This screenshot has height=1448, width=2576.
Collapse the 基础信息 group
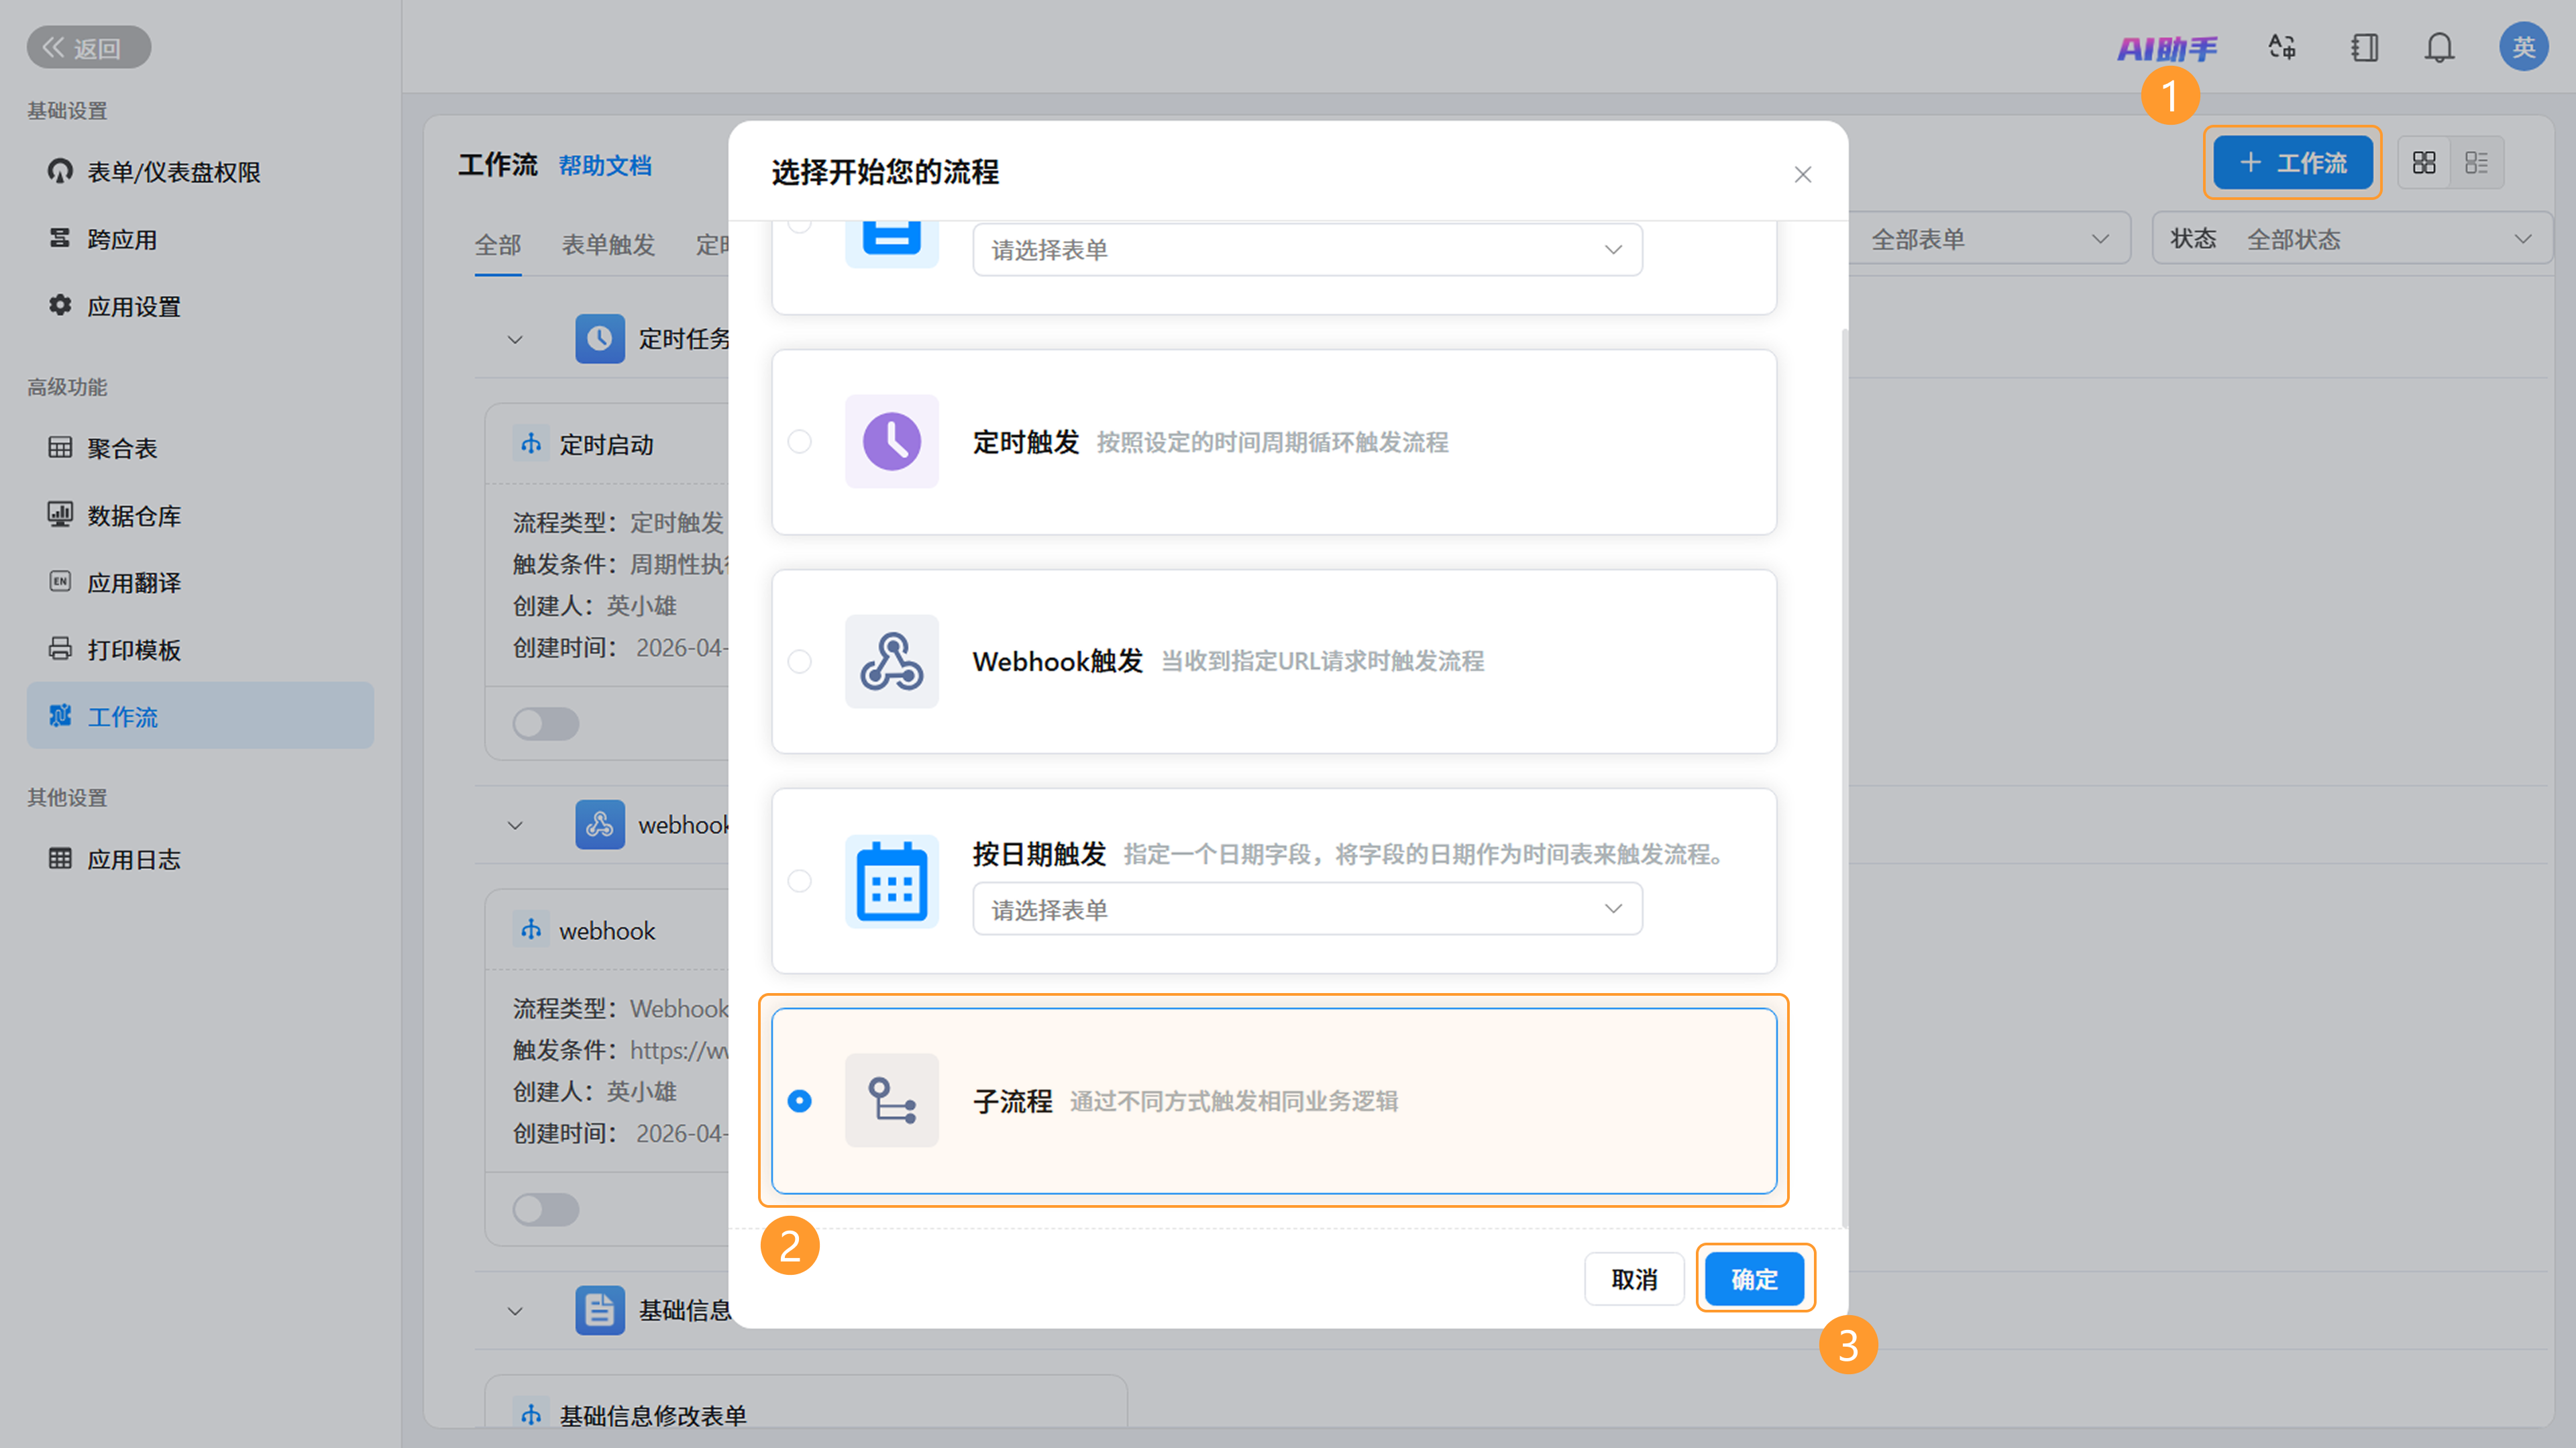point(515,1311)
